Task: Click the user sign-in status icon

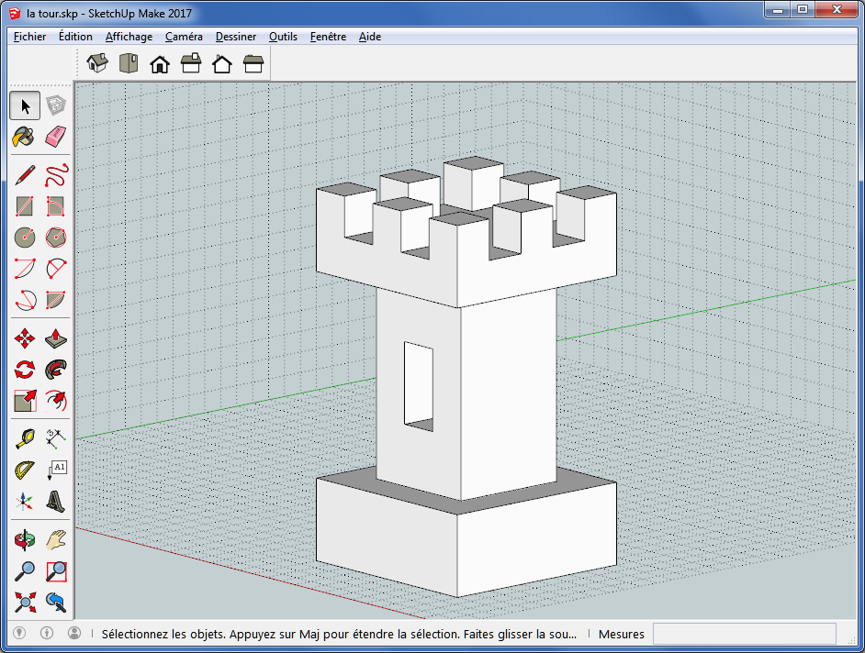Action: pyautogui.click(x=74, y=633)
